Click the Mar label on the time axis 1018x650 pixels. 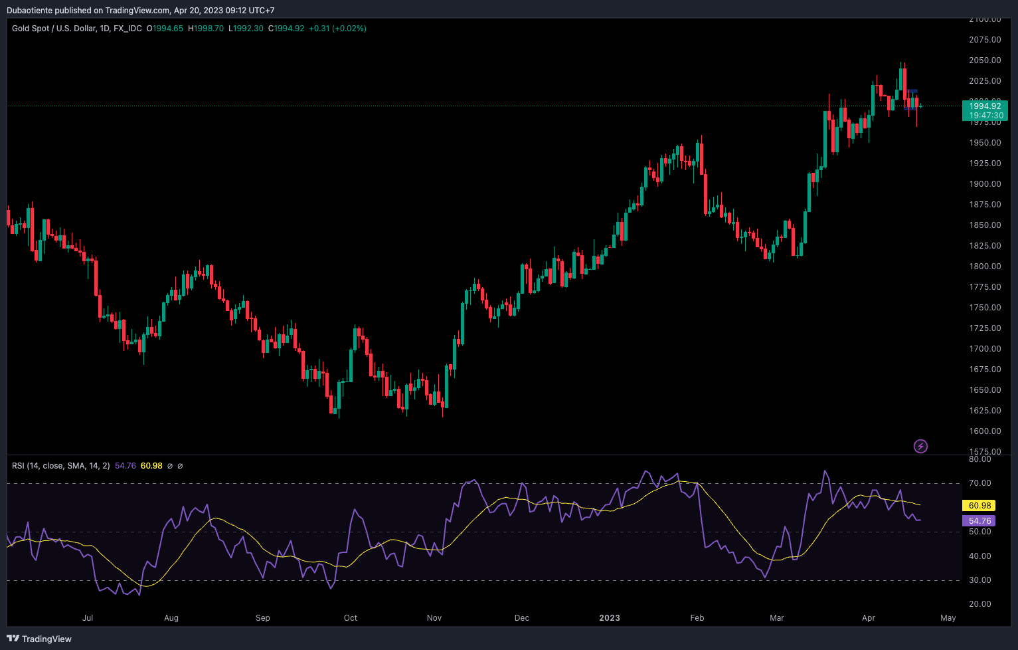(777, 618)
